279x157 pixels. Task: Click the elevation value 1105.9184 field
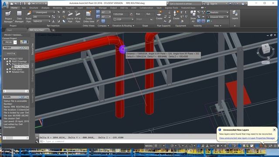click(x=121, y=14)
